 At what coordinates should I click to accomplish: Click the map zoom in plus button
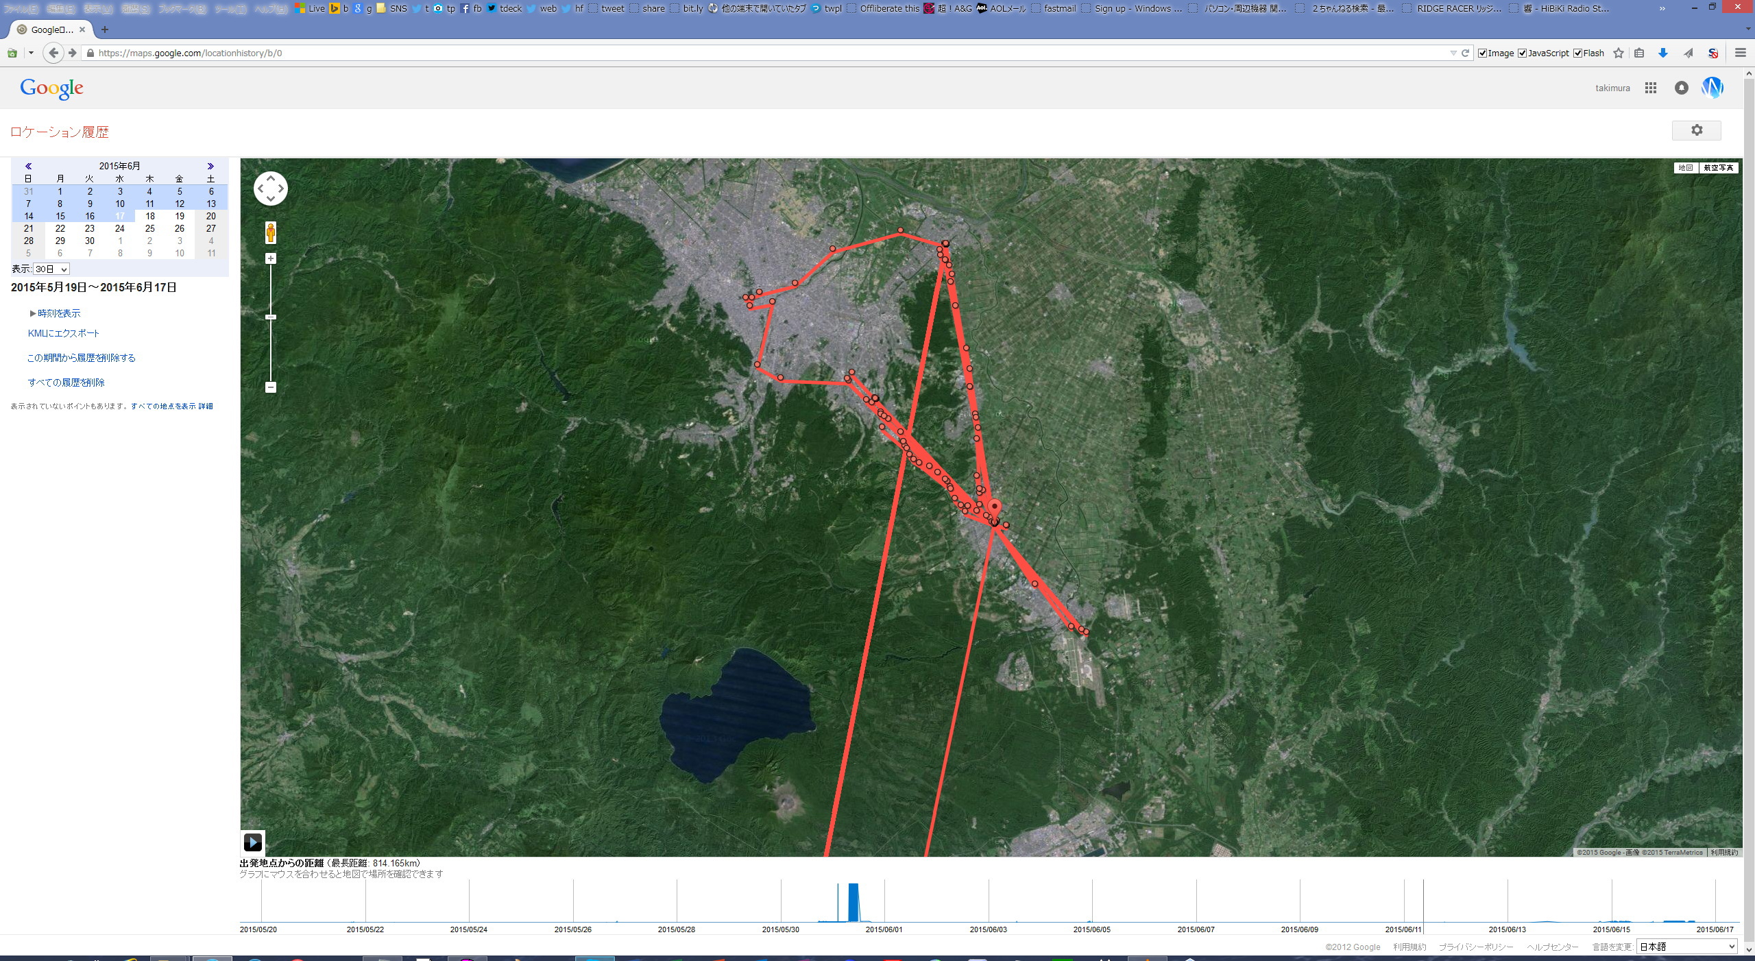click(271, 258)
